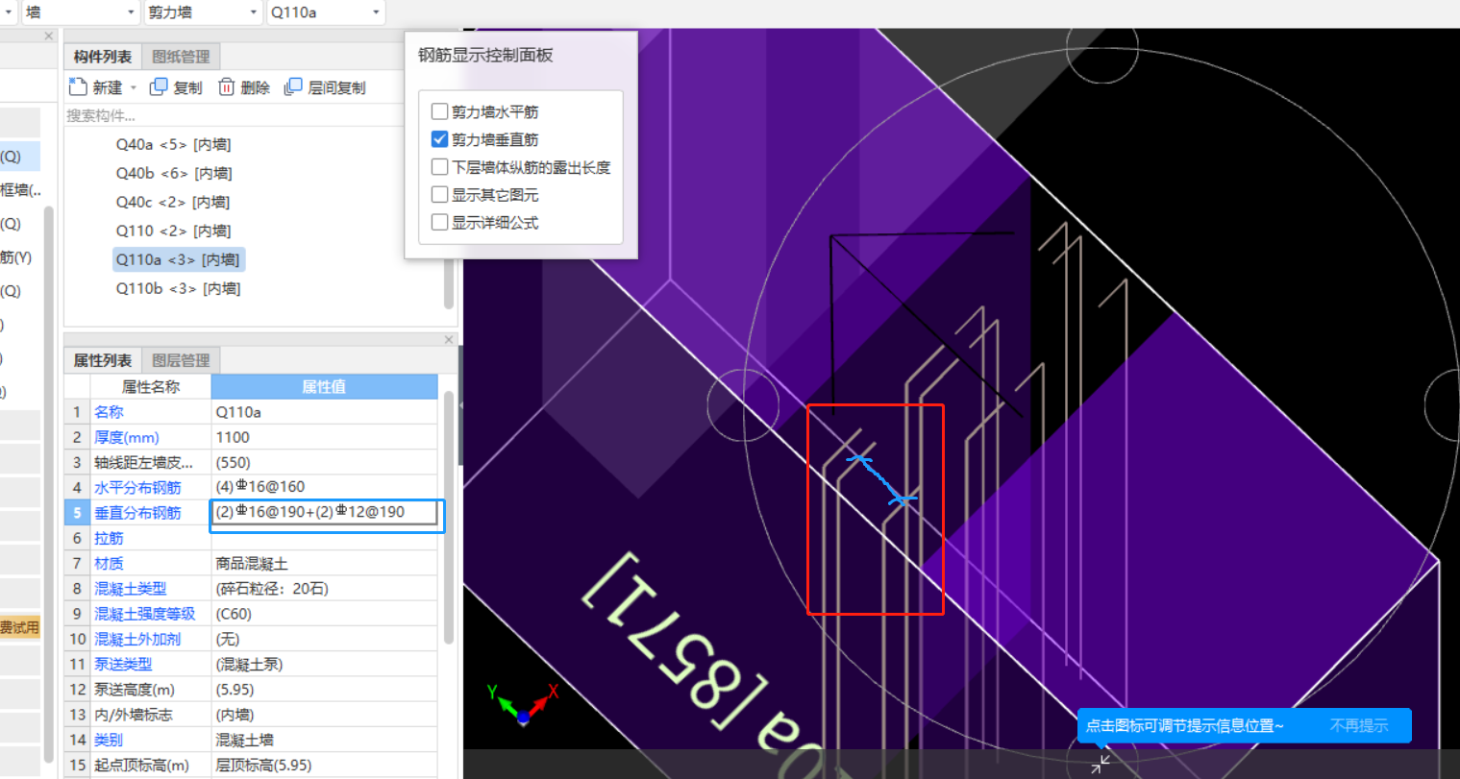The width and height of the screenshot is (1460, 779).
Task: Click the 新建 new component icon
Action: (x=78, y=87)
